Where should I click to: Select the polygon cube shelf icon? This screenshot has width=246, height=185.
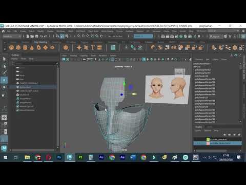coord(18,47)
